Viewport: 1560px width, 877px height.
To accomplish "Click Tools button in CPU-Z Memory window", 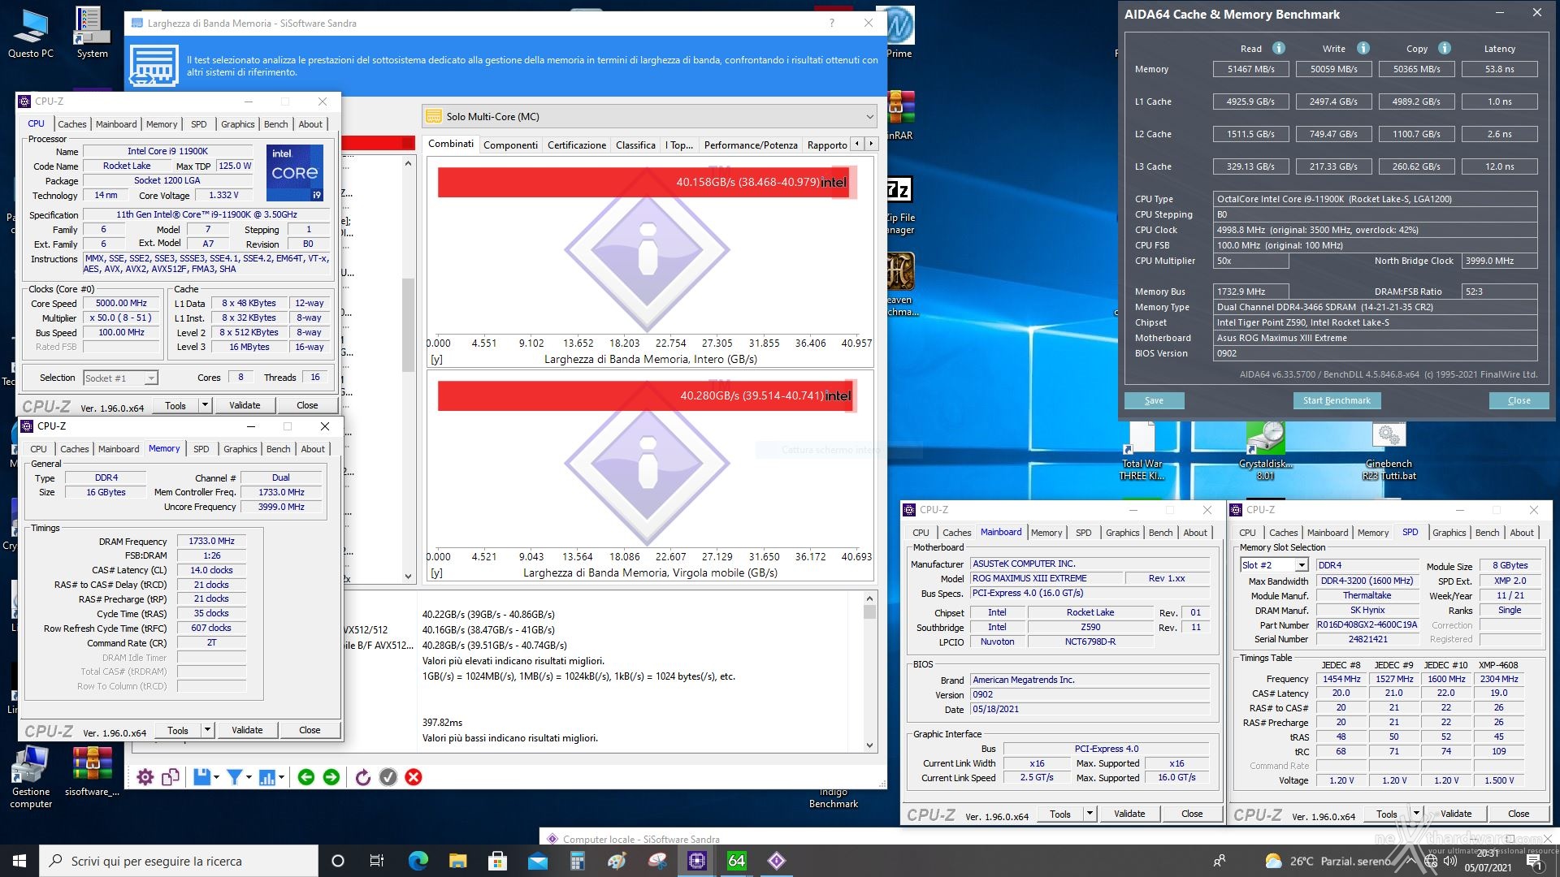I will click(x=178, y=730).
